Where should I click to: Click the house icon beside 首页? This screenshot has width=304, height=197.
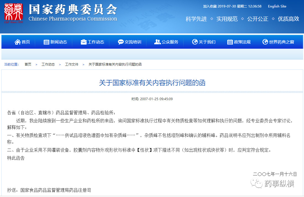pyautogui.click(x=17, y=42)
